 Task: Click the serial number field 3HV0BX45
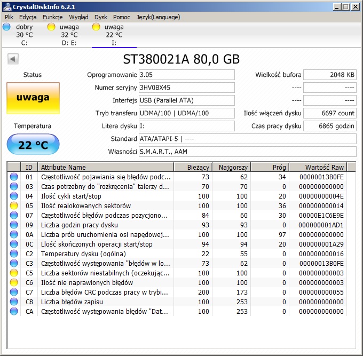click(x=187, y=88)
